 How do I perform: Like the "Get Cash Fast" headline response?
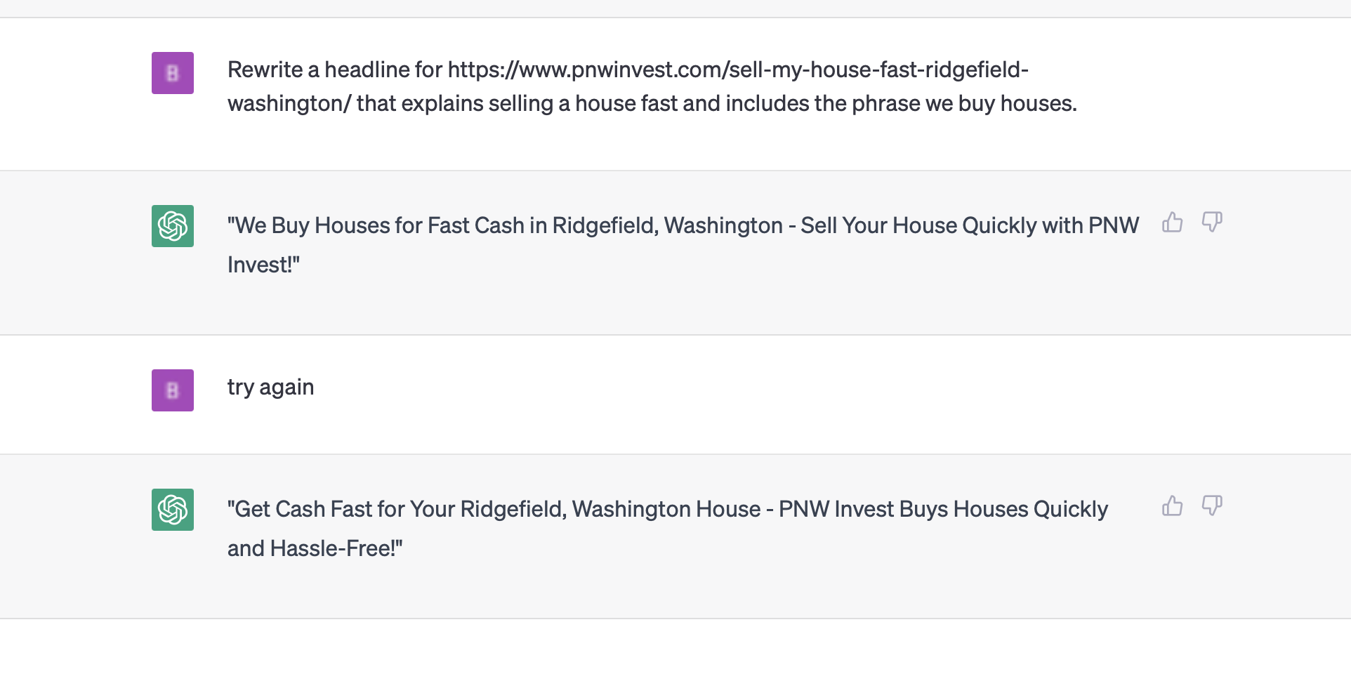coord(1172,506)
